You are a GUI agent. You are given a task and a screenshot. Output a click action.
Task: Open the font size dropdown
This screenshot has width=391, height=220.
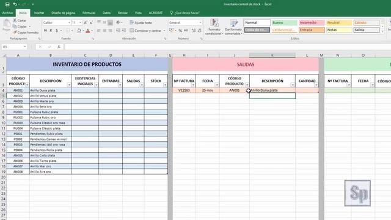80,23
